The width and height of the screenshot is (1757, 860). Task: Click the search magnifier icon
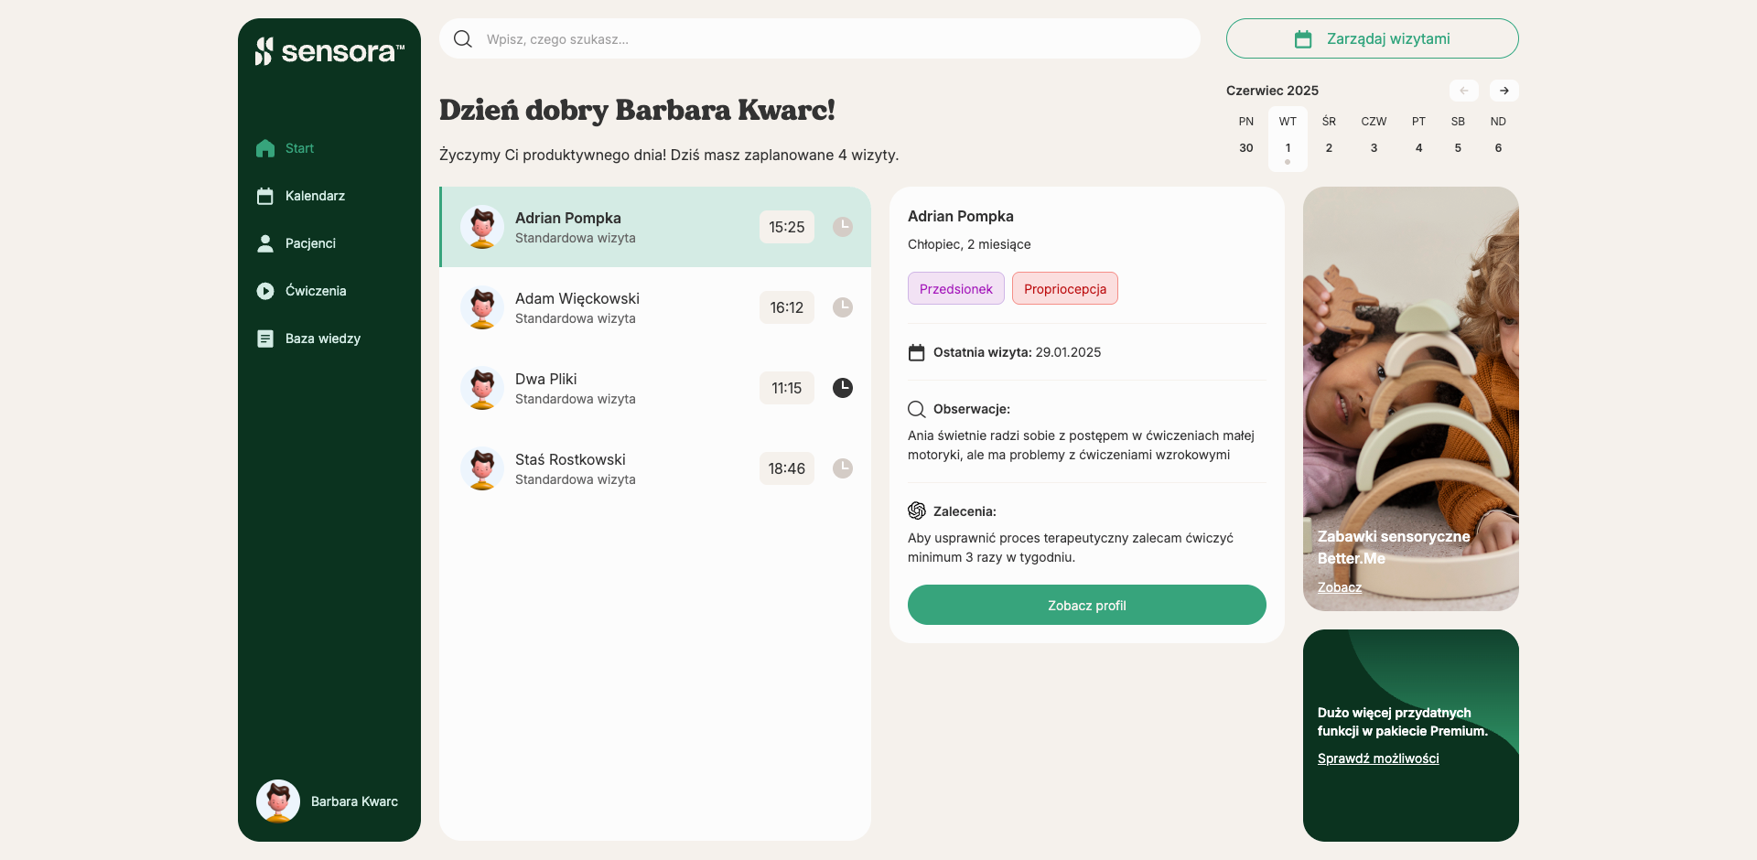coord(463,39)
